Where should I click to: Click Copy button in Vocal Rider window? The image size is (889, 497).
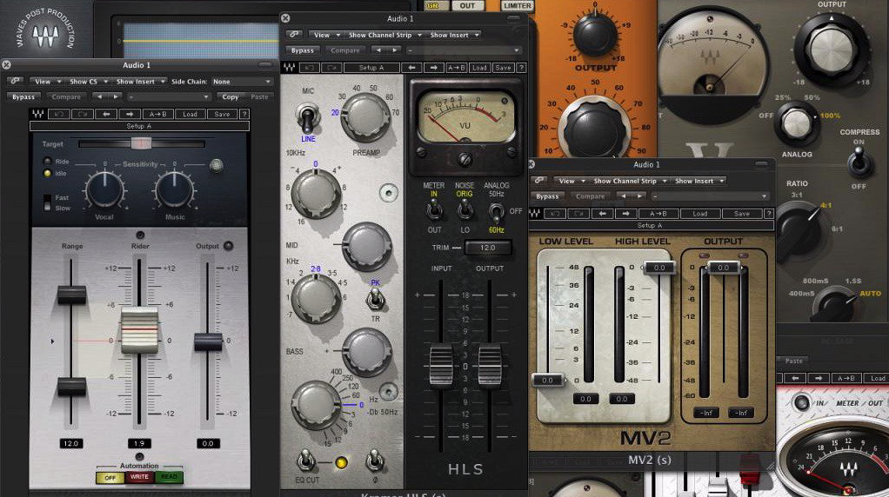pos(231,96)
